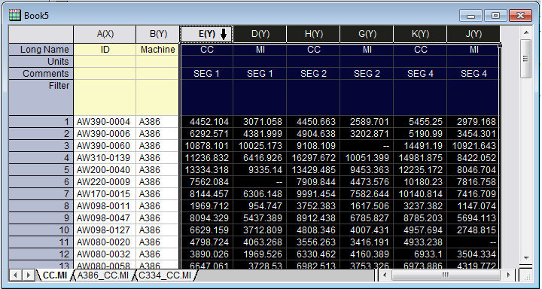Viewport: 542px width, 289px height.
Task: Select column header H(Y)
Action: pos(313,34)
